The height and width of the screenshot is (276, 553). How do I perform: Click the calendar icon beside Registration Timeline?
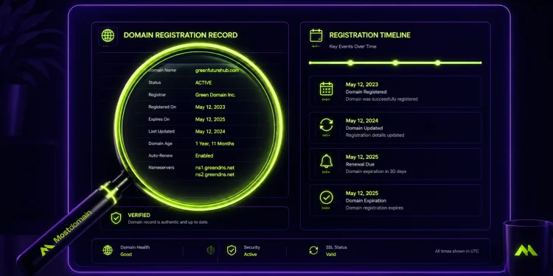coord(316,35)
